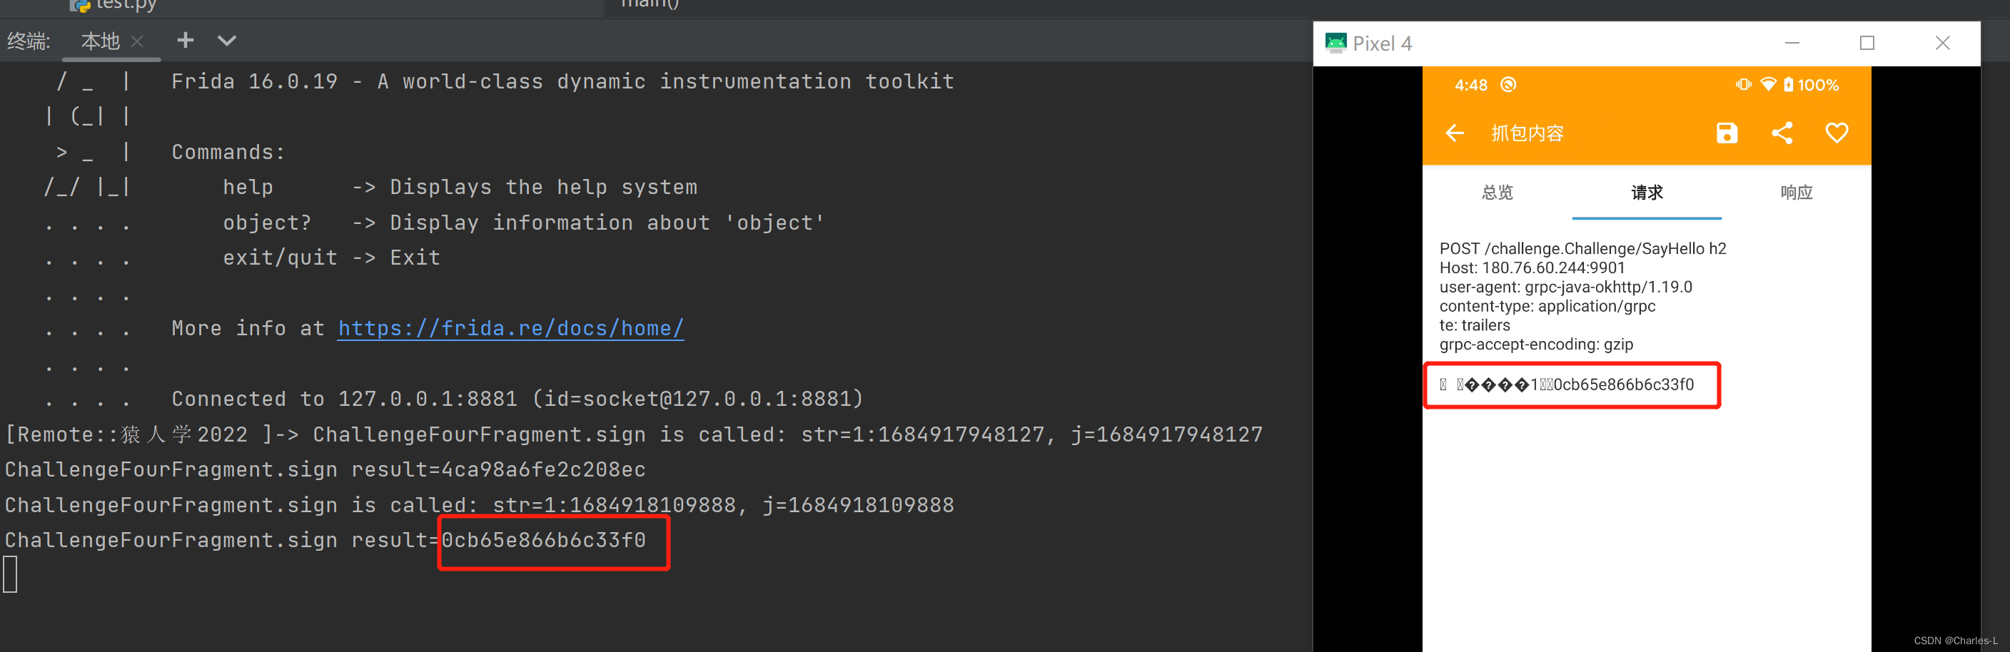This screenshot has height=652, width=2010.
Task: Select the highlighted request body 0cb65e866b6c33f0
Action: 1572,384
